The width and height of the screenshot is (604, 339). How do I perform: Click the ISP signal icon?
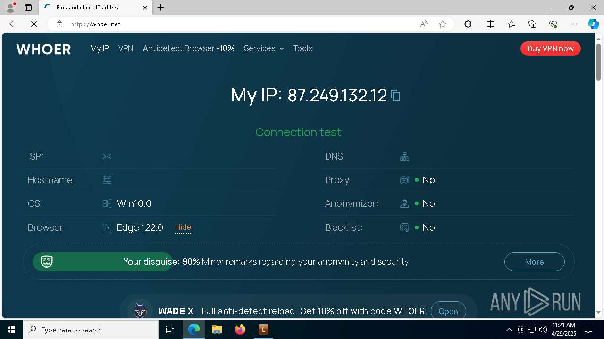coord(107,156)
